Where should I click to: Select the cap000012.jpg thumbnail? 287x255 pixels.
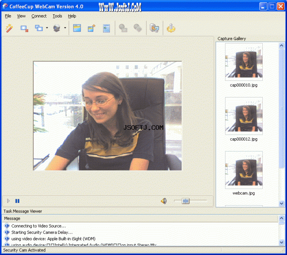point(244,116)
